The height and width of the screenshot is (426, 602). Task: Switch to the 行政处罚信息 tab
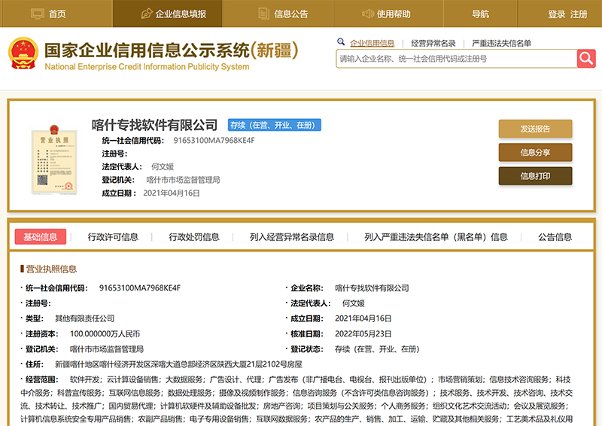[194, 236]
